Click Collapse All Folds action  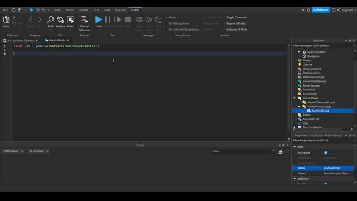point(237,30)
